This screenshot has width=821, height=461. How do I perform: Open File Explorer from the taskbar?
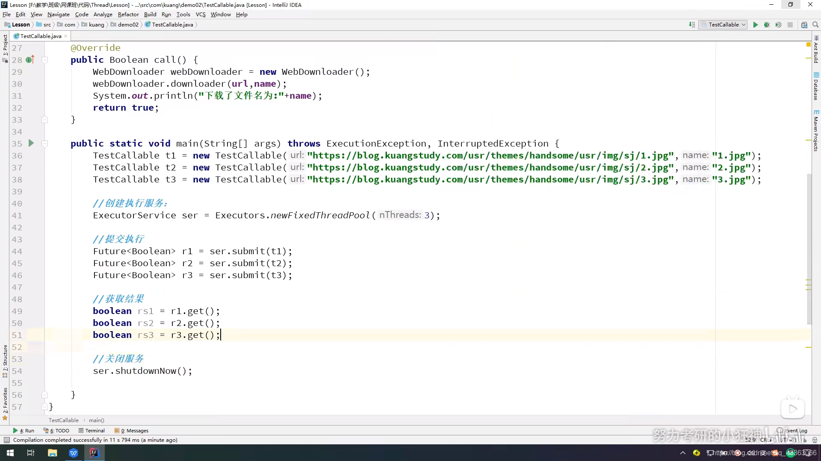(52, 453)
